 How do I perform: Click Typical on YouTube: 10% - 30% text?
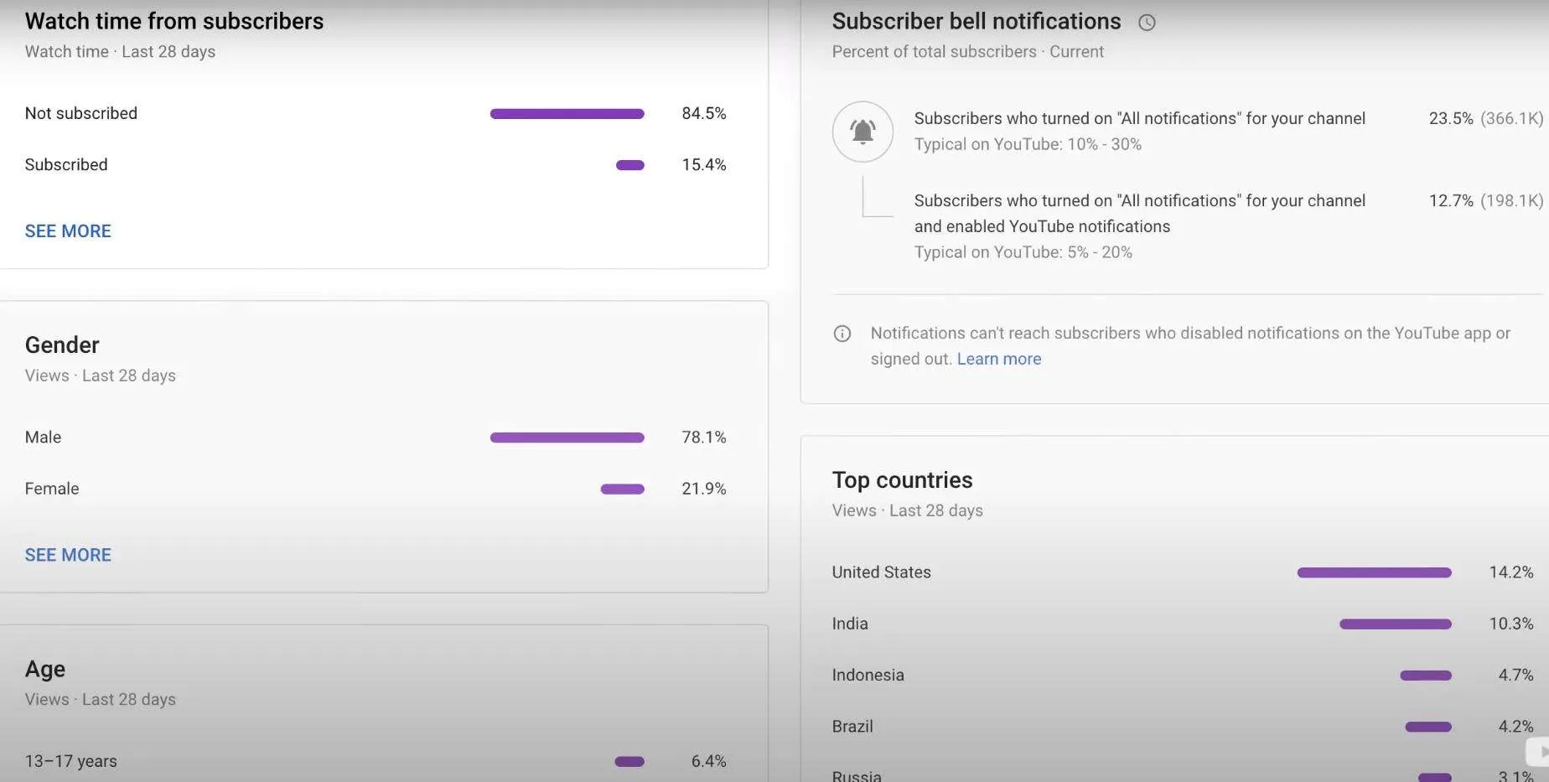(1028, 144)
